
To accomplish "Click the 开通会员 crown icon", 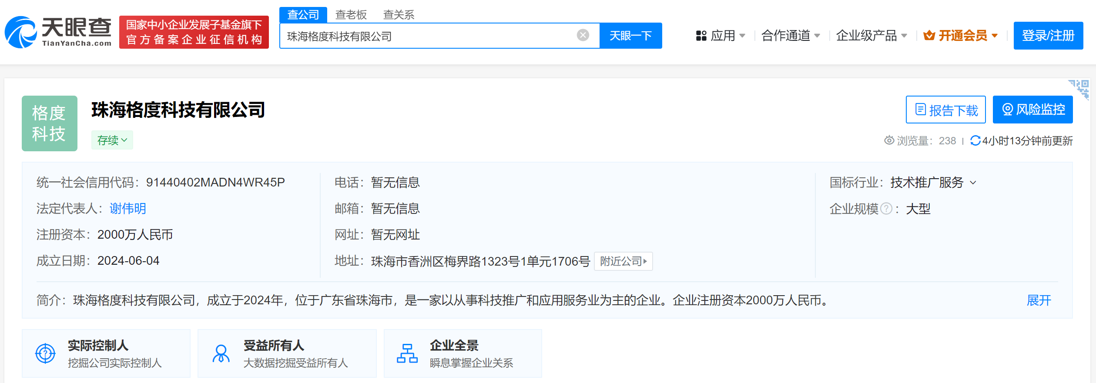I will coord(929,35).
